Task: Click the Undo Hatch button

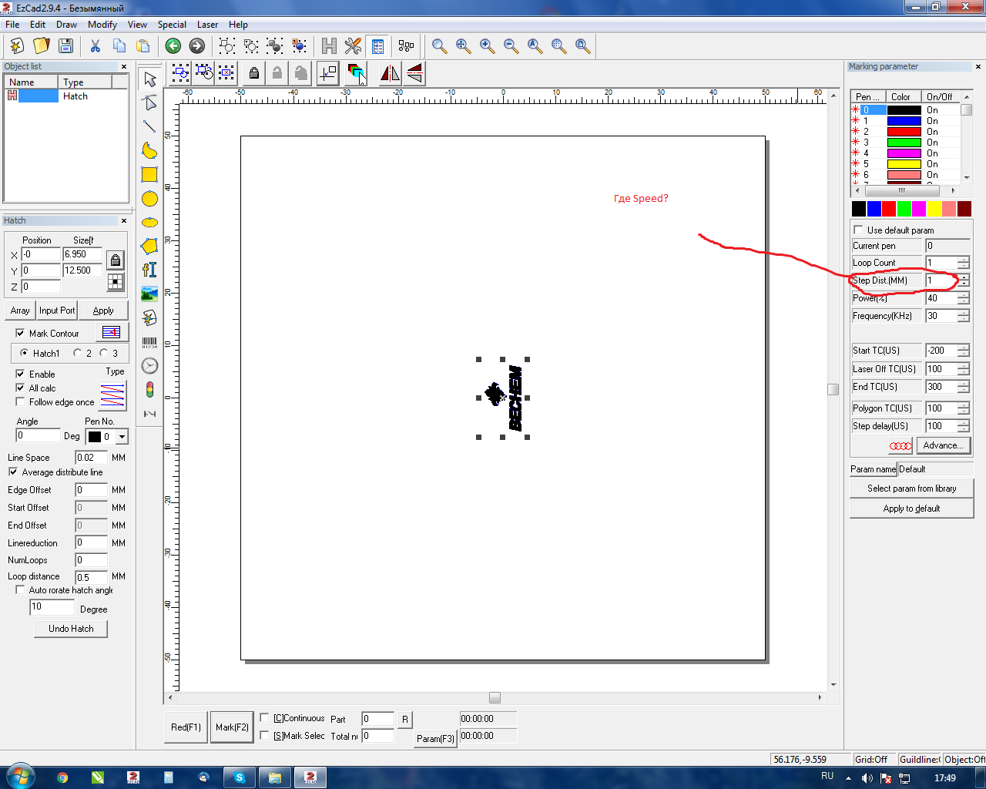Action: (71, 629)
